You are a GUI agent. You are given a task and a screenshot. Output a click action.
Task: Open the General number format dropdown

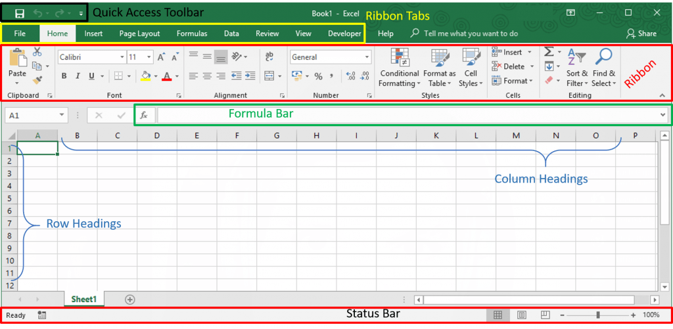pos(367,57)
